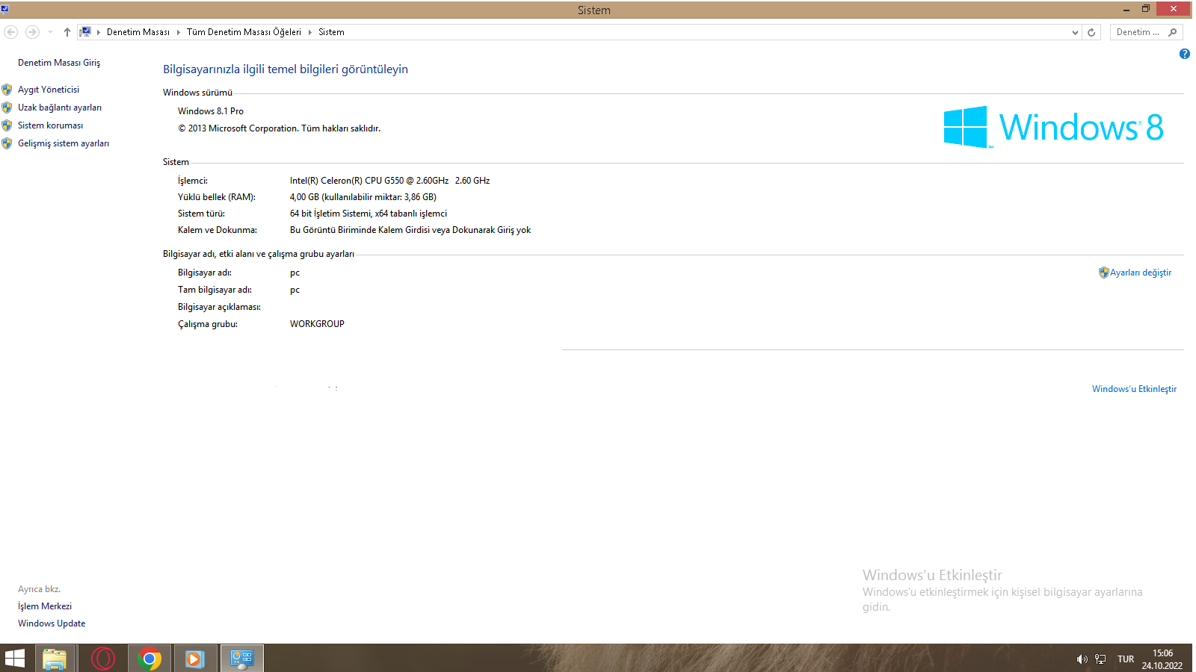1196x672 pixels.
Task: Expand the chevron before the Sistem breadcrumb
Action: click(x=310, y=32)
